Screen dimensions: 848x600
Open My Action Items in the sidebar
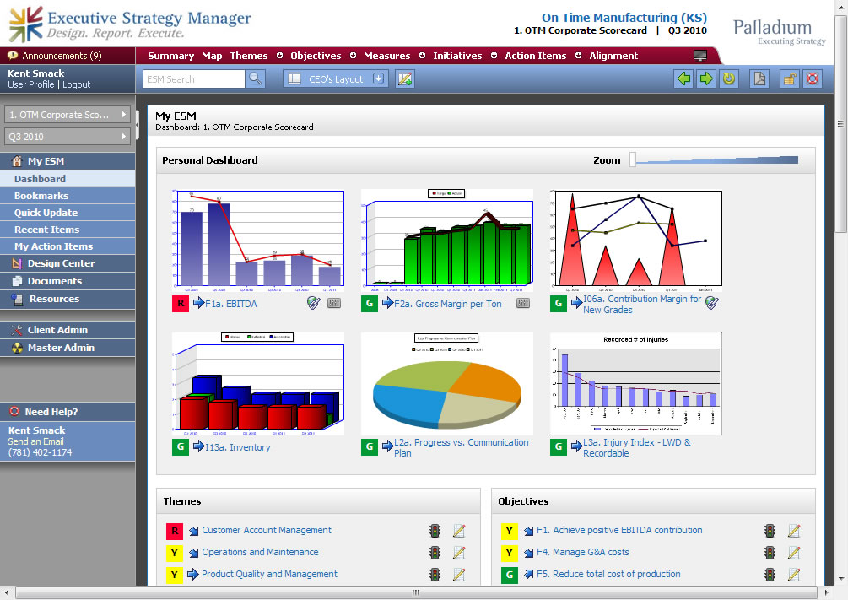tap(68, 246)
